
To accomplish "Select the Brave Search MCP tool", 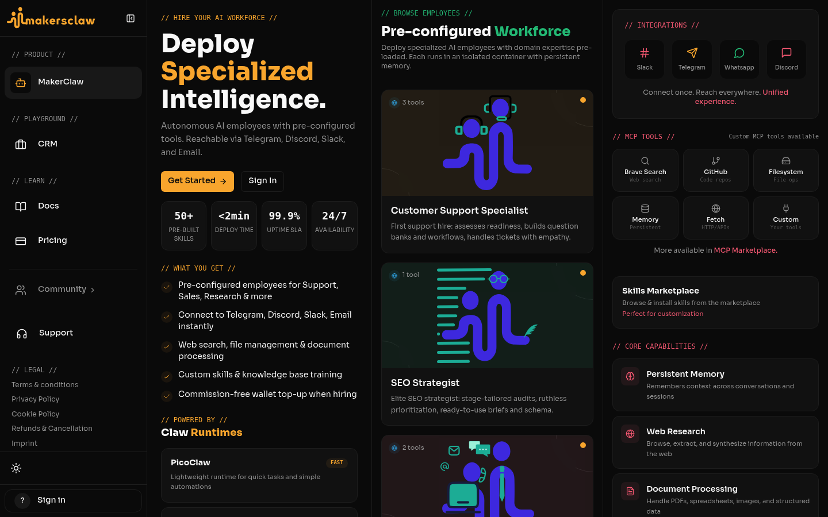I will (x=645, y=170).
